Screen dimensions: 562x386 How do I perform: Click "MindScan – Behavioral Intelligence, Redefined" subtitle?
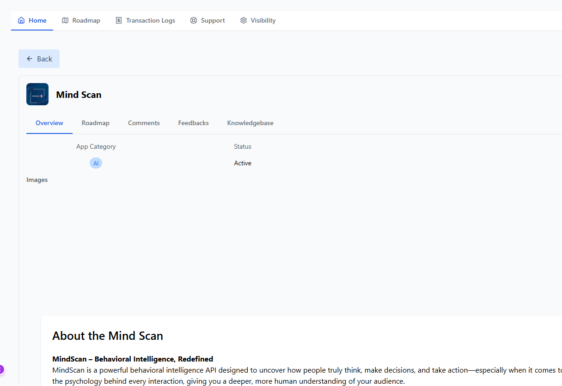click(133, 359)
